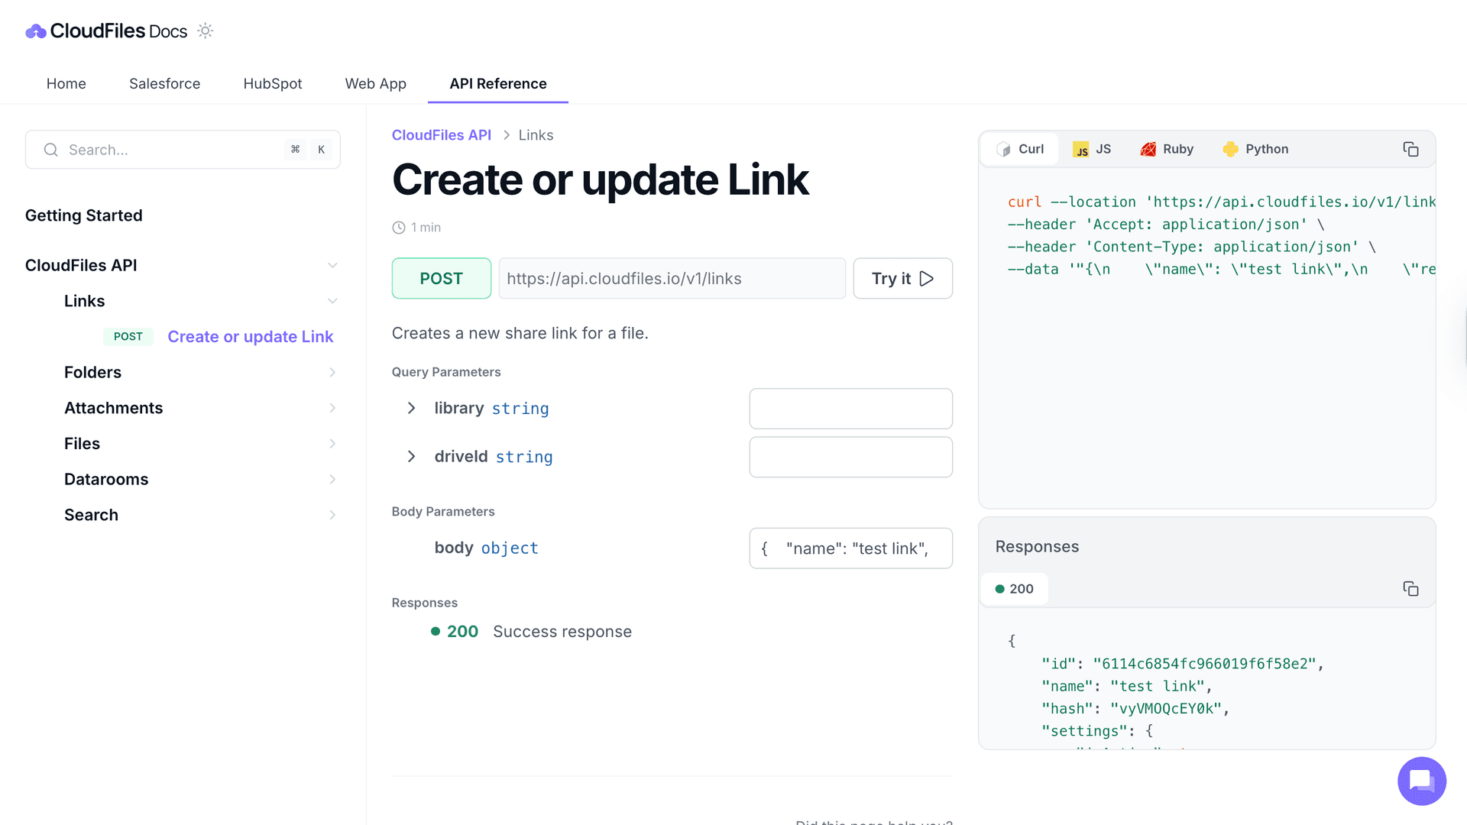This screenshot has height=825, width=1467.
Task: Select the 200 response tab
Action: click(x=1014, y=589)
